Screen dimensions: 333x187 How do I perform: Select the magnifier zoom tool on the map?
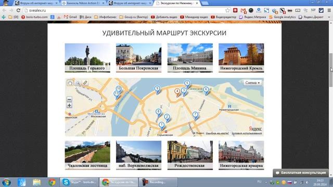tap(78, 83)
